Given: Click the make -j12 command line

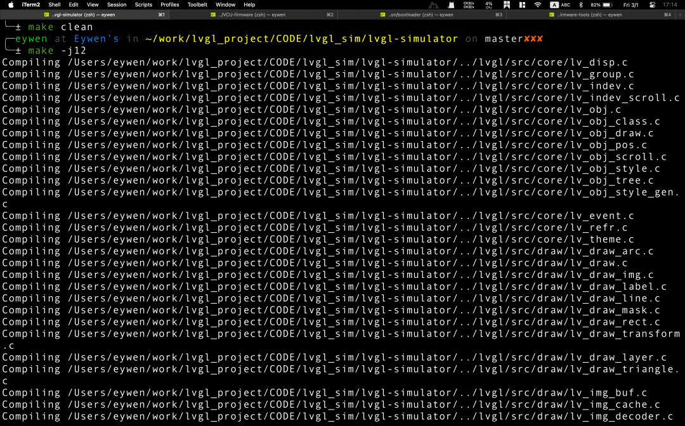Looking at the screenshot, I should coord(57,51).
